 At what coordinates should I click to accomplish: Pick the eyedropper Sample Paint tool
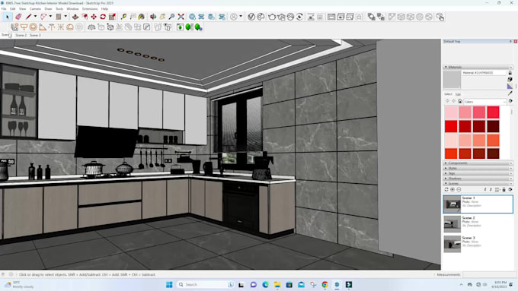pyautogui.click(x=510, y=94)
